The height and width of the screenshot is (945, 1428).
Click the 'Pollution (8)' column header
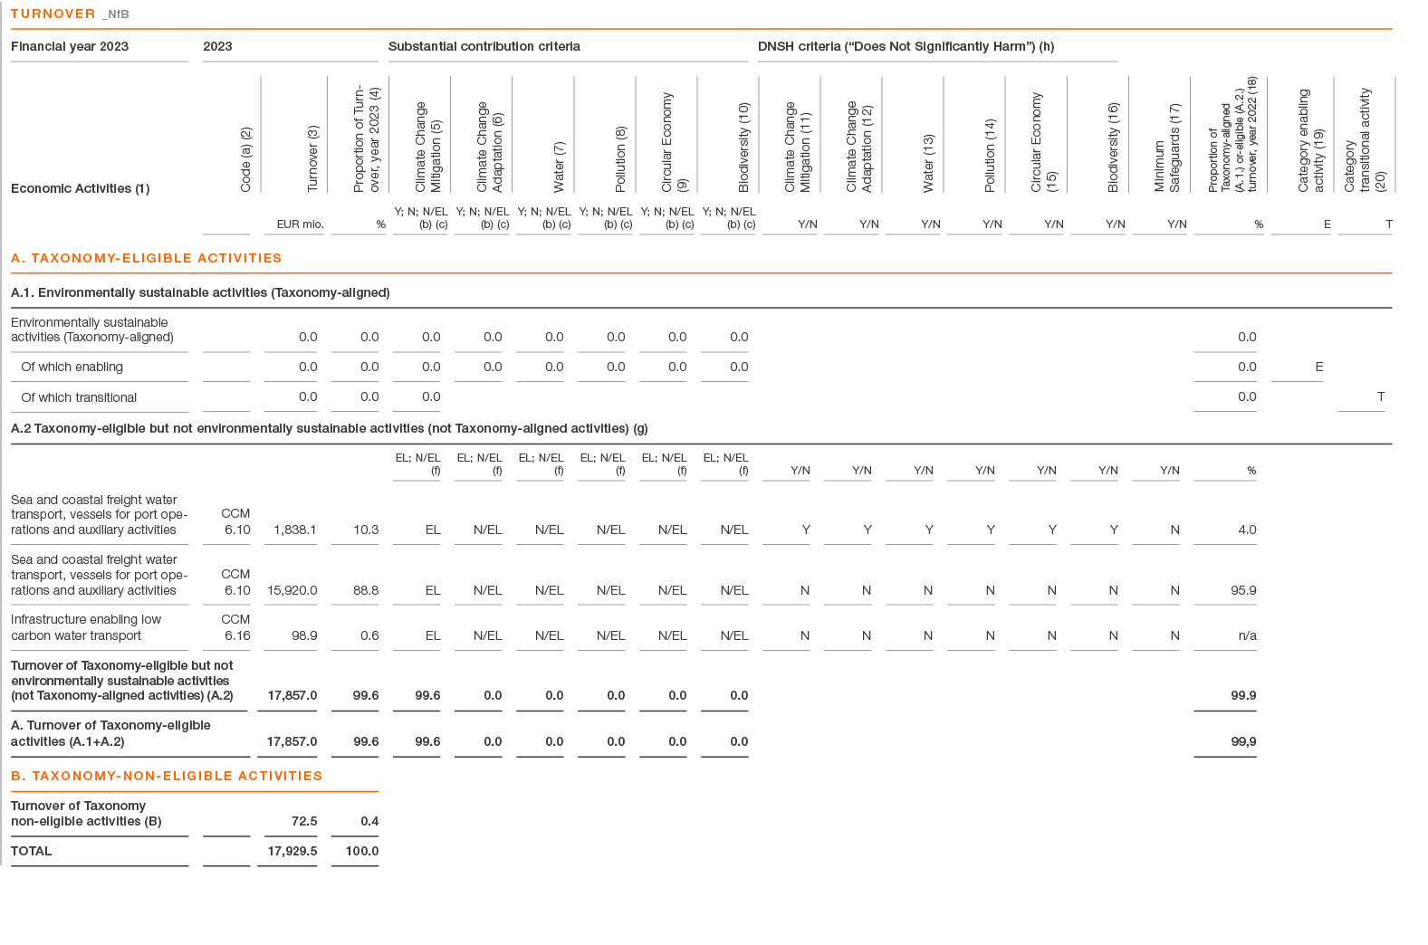point(620,159)
